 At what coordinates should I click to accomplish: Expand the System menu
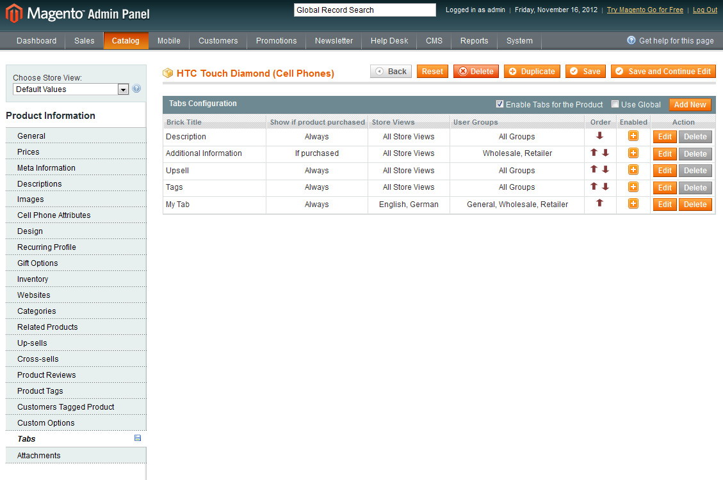(519, 41)
